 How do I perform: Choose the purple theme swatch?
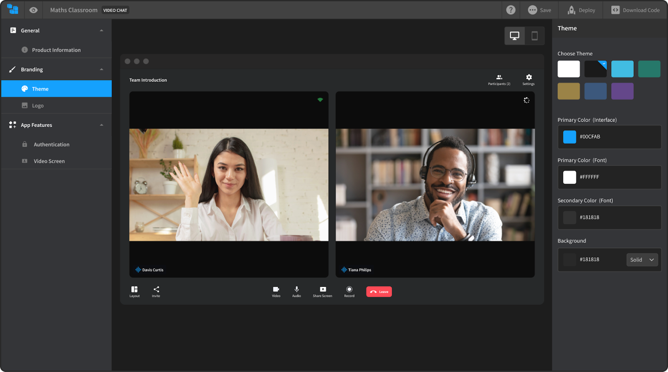point(622,91)
